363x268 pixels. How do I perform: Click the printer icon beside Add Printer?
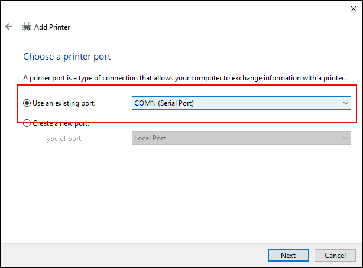pyautogui.click(x=27, y=27)
